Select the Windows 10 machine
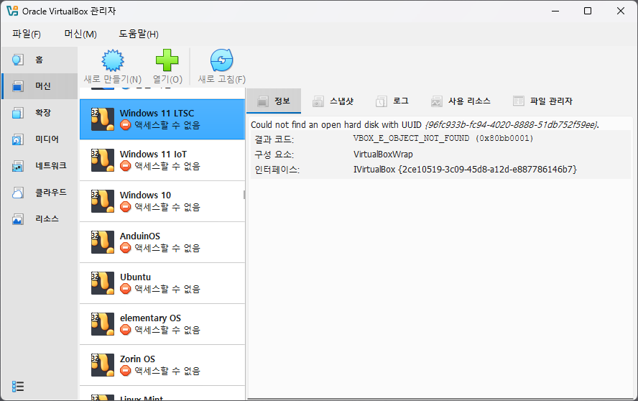Viewport: 638px width, 401px height. tap(162, 201)
